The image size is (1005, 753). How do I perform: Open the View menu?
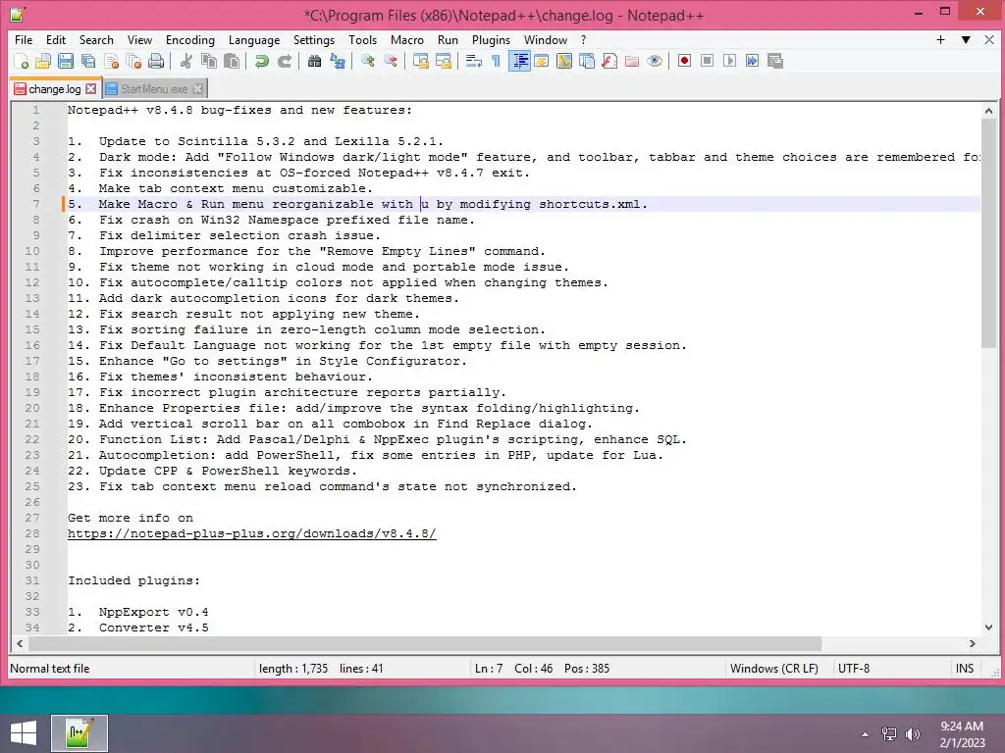click(139, 39)
